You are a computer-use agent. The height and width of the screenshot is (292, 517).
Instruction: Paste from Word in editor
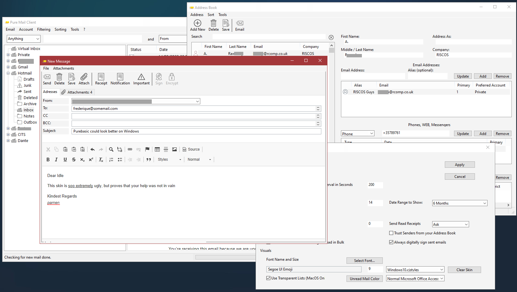click(82, 149)
